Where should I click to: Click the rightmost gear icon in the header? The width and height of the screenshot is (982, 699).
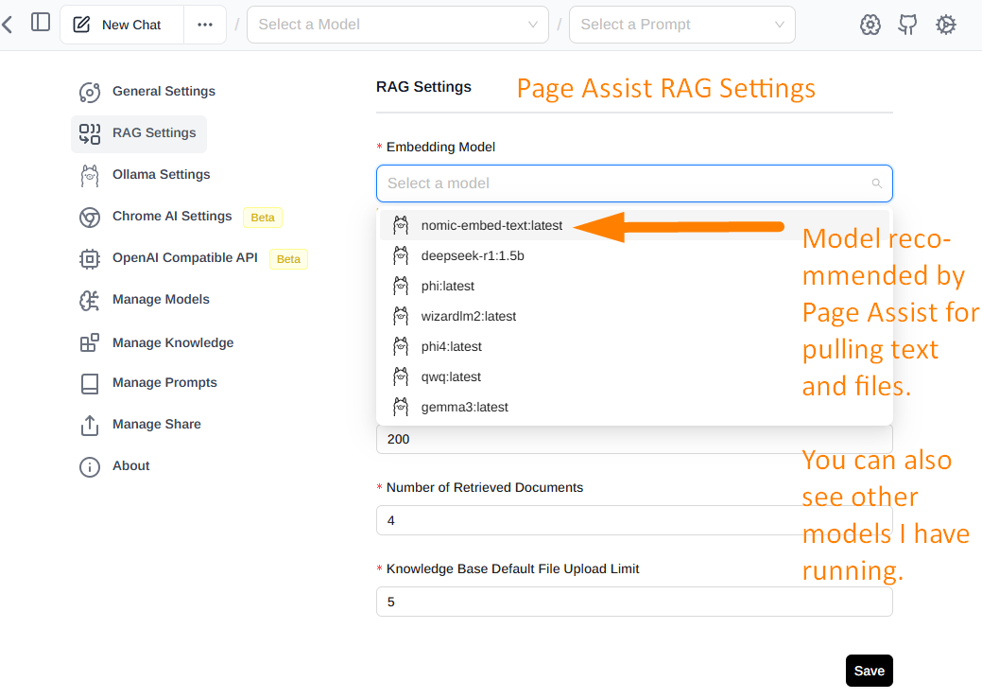click(x=945, y=25)
